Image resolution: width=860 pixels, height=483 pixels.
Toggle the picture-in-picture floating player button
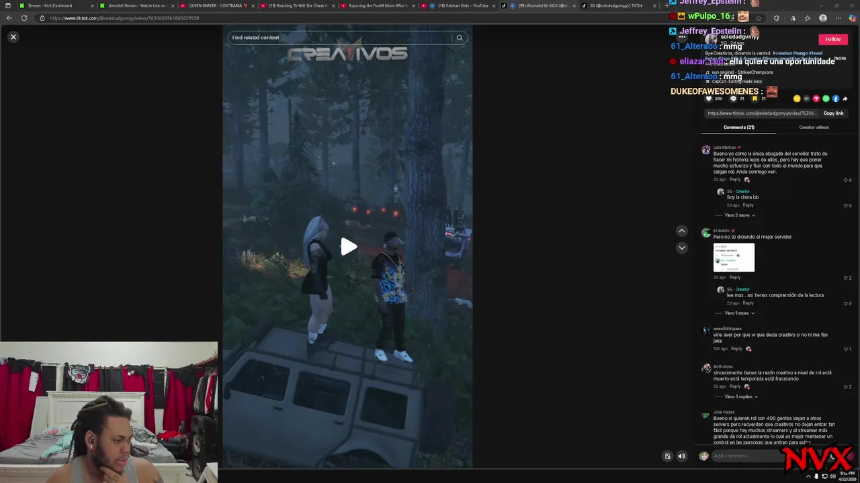coord(667,456)
